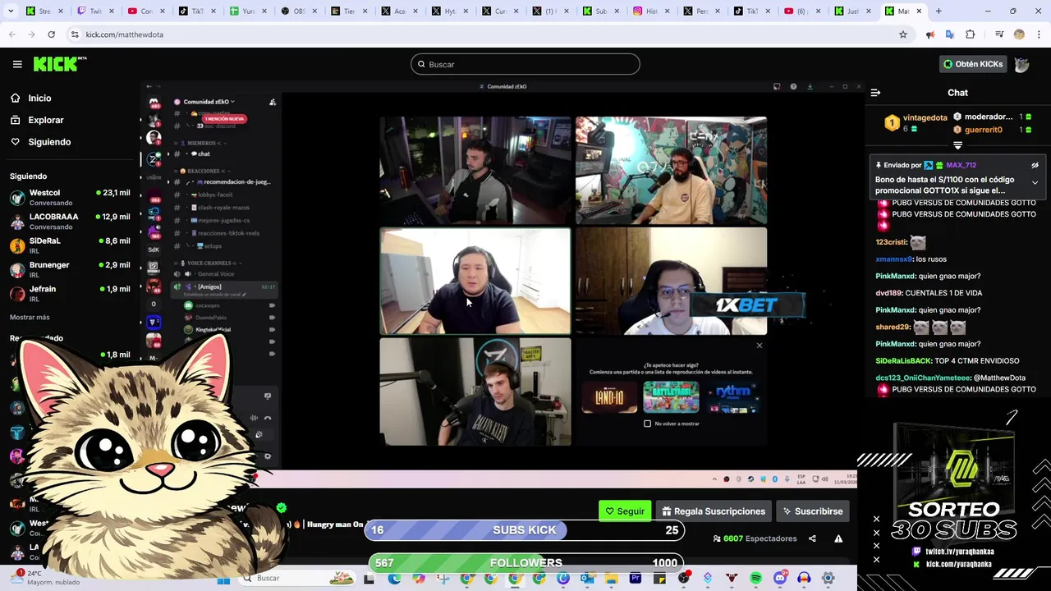This screenshot has width=1051, height=591.
Task: Open LACOBRAAA's followed channel
Action: coord(69,221)
